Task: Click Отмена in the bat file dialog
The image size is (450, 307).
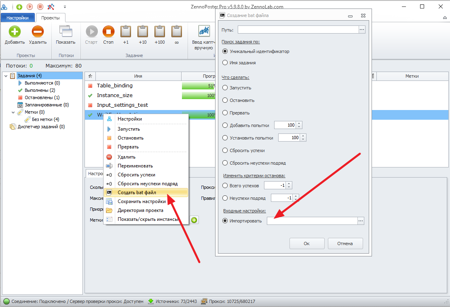Action: pos(345,243)
